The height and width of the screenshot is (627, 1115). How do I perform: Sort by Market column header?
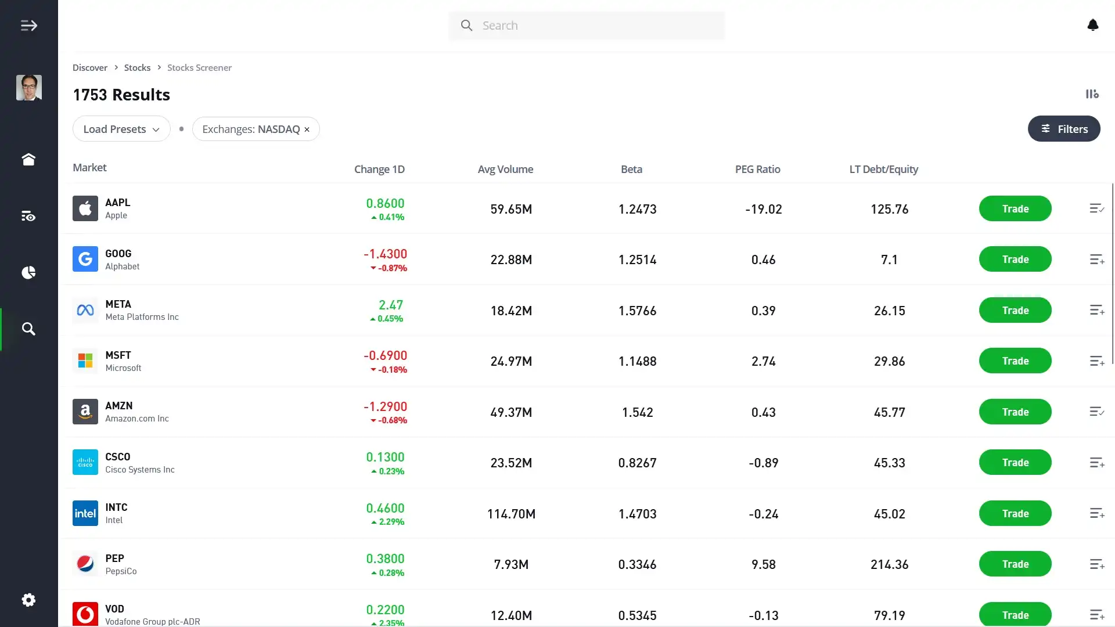tap(89, 168)
